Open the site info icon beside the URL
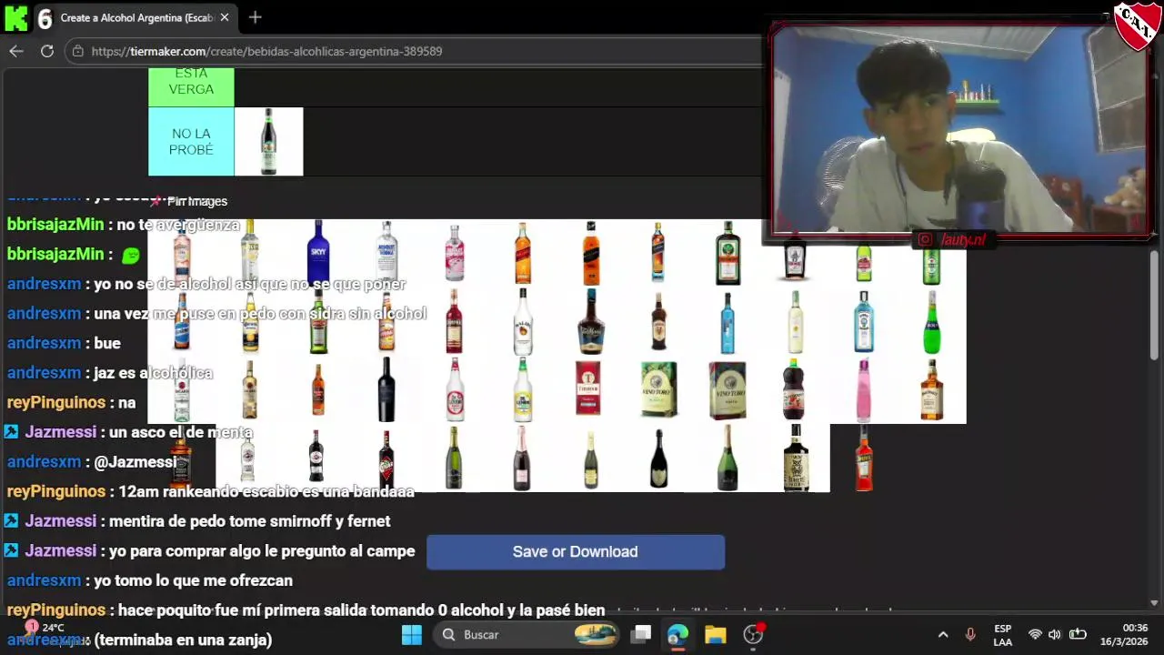The image size is (1164, 655). pyautogui.click(x=78, y=51)
